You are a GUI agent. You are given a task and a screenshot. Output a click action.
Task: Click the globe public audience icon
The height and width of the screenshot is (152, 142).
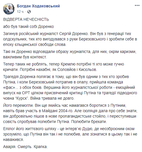pyautogui.click(x=29, y=12)
